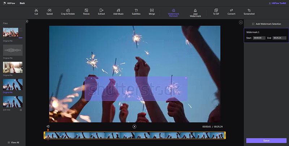
Task: Open the To GIF tool
Action: pyautogui.click(x=216, y=12)
